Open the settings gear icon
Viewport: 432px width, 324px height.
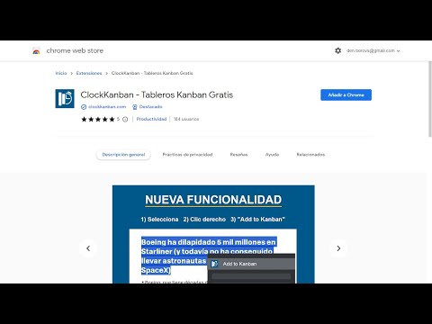(337, 50)
